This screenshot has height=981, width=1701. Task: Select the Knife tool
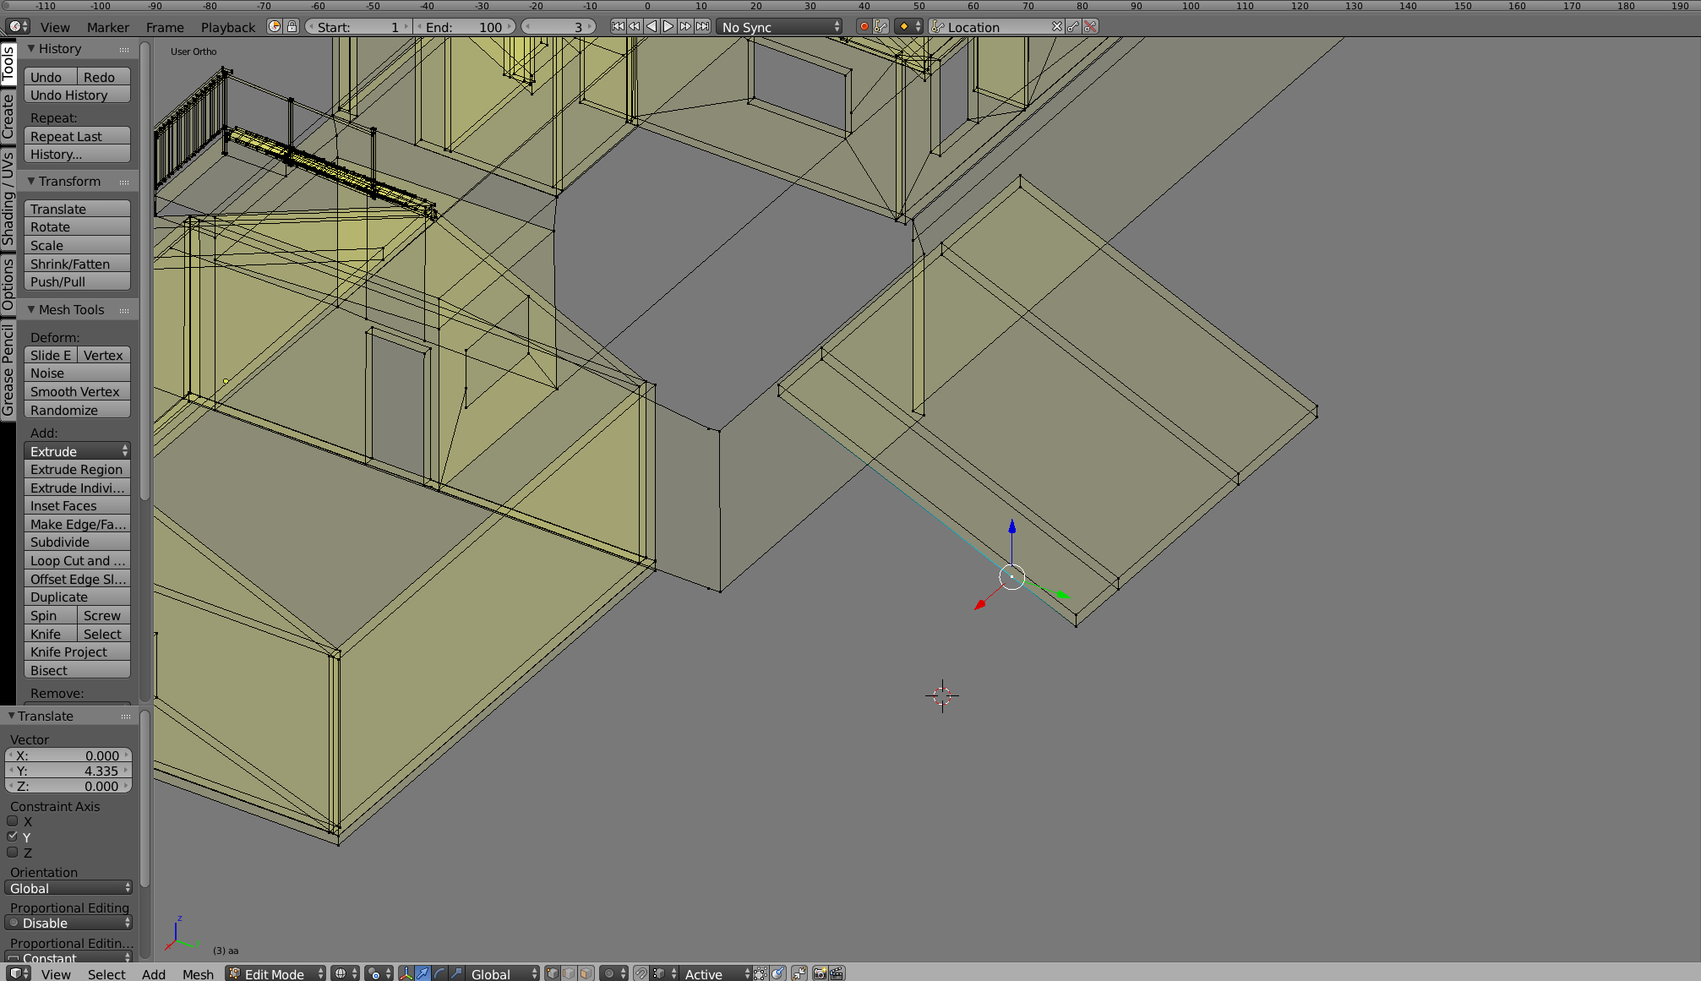[48, 633]
